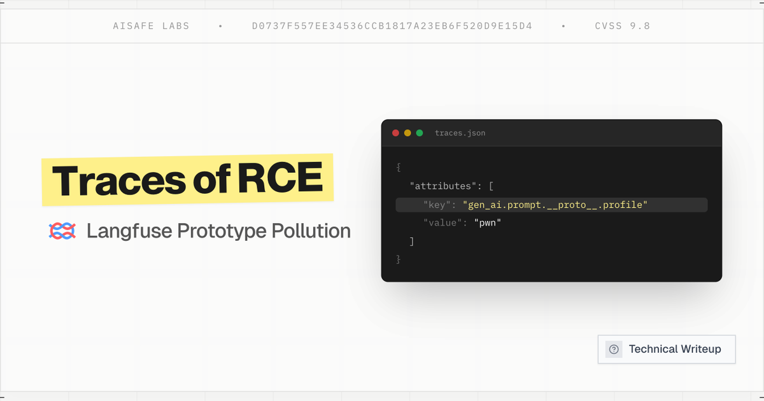
Task: Click the "AISAFE LABS" header text
Action: (151, 26)
